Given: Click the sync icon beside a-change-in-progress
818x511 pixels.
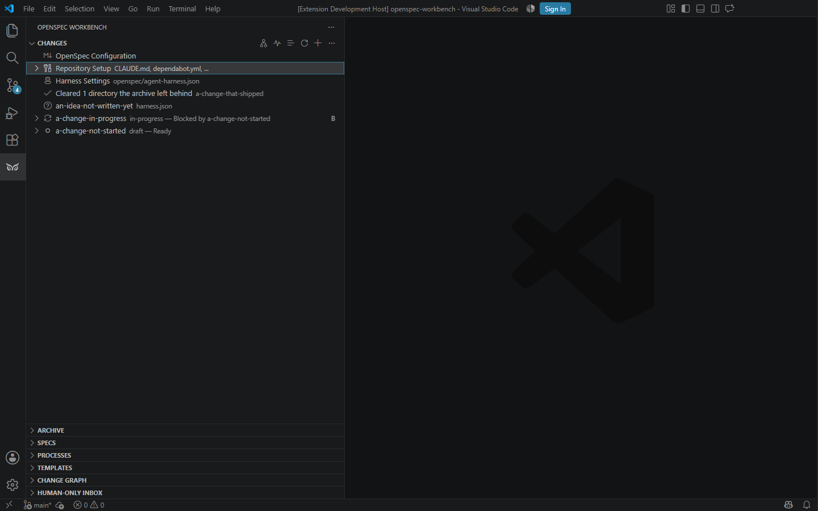Looking at the screenshot, I should coord(48,118).
